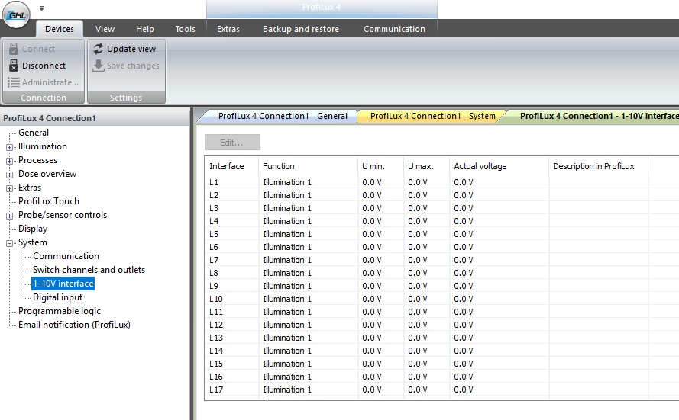Select Display in the tree

[33, 229]
